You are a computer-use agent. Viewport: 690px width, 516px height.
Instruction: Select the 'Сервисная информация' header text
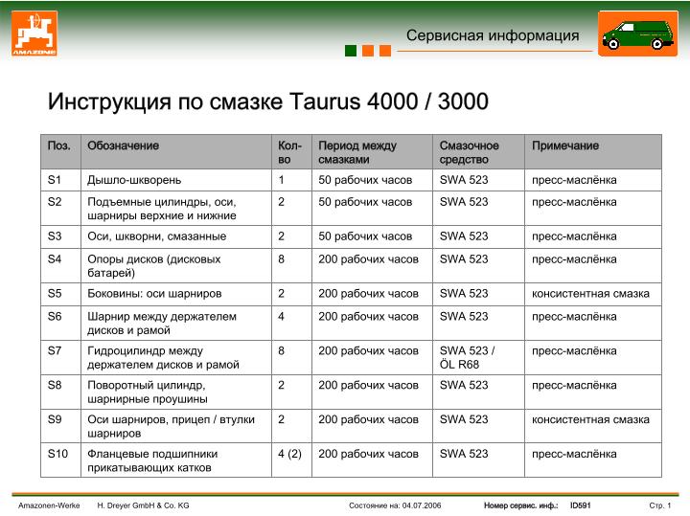[493, 35]
